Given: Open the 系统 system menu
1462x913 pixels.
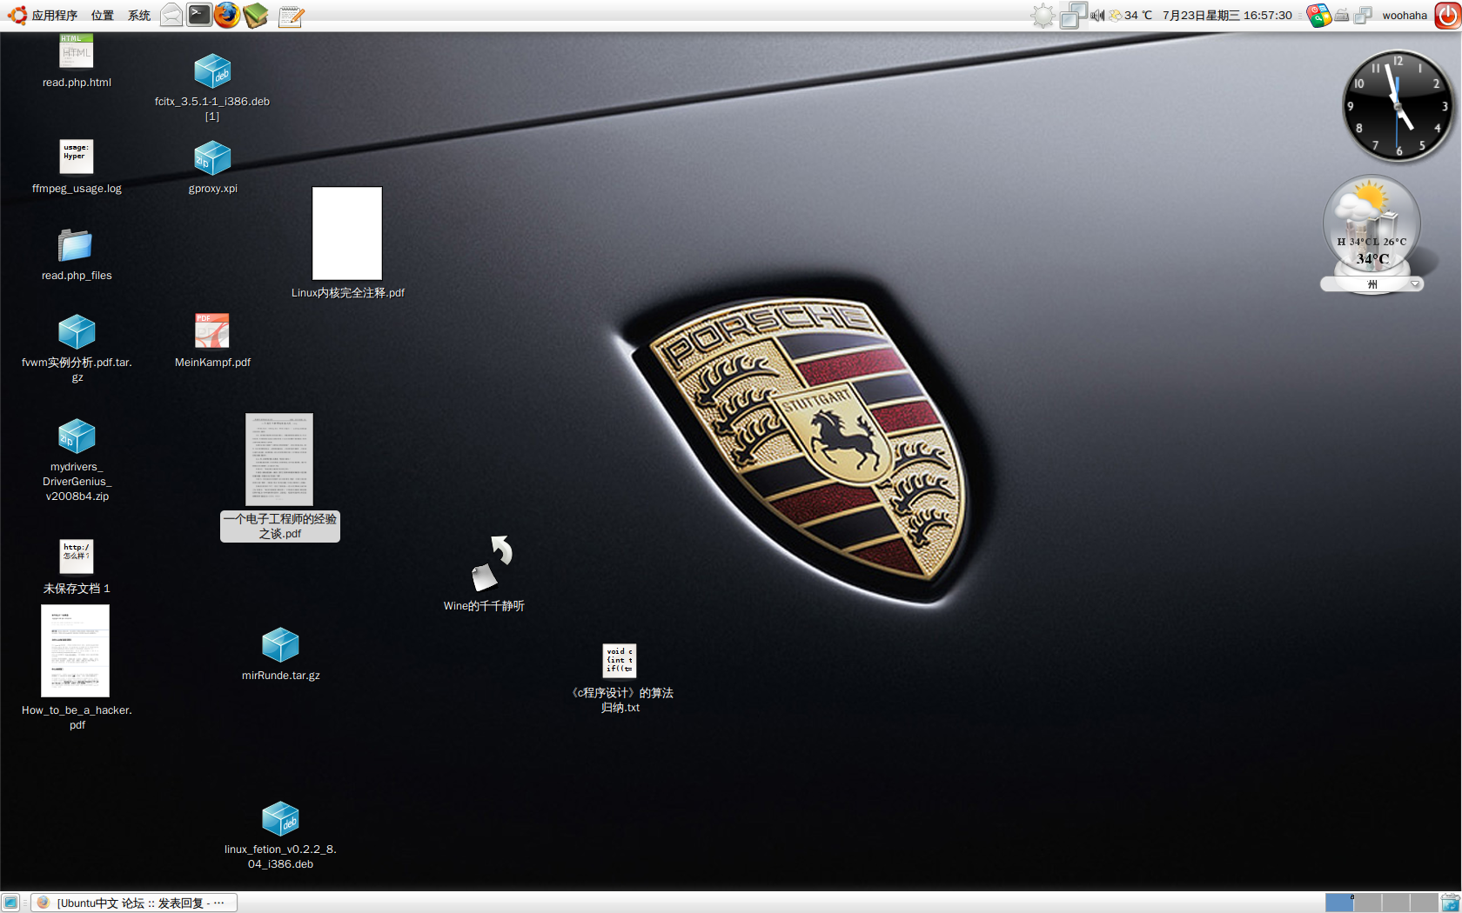Looking at the screenshot, I should tap(139, 15).
